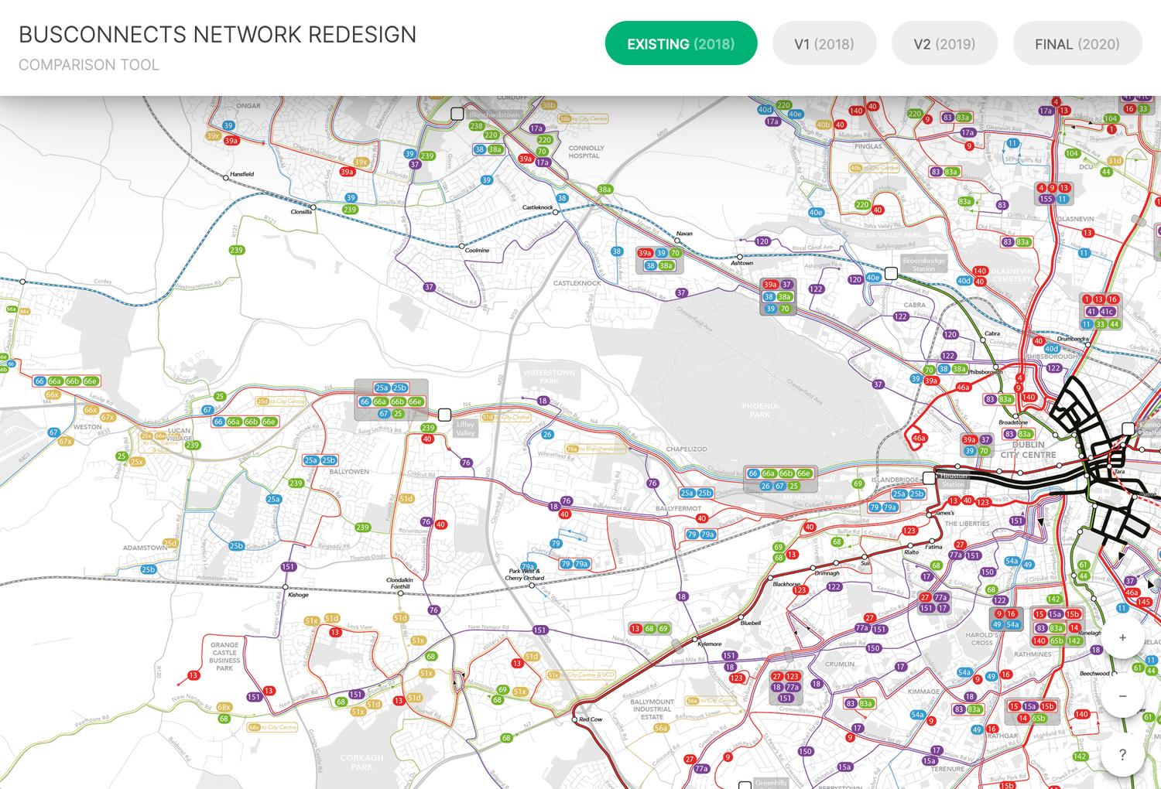Viewport: 1161px width, 789px height.
Task: Select the Hansfield rail stop circle
Action: [x=226, y=178]
